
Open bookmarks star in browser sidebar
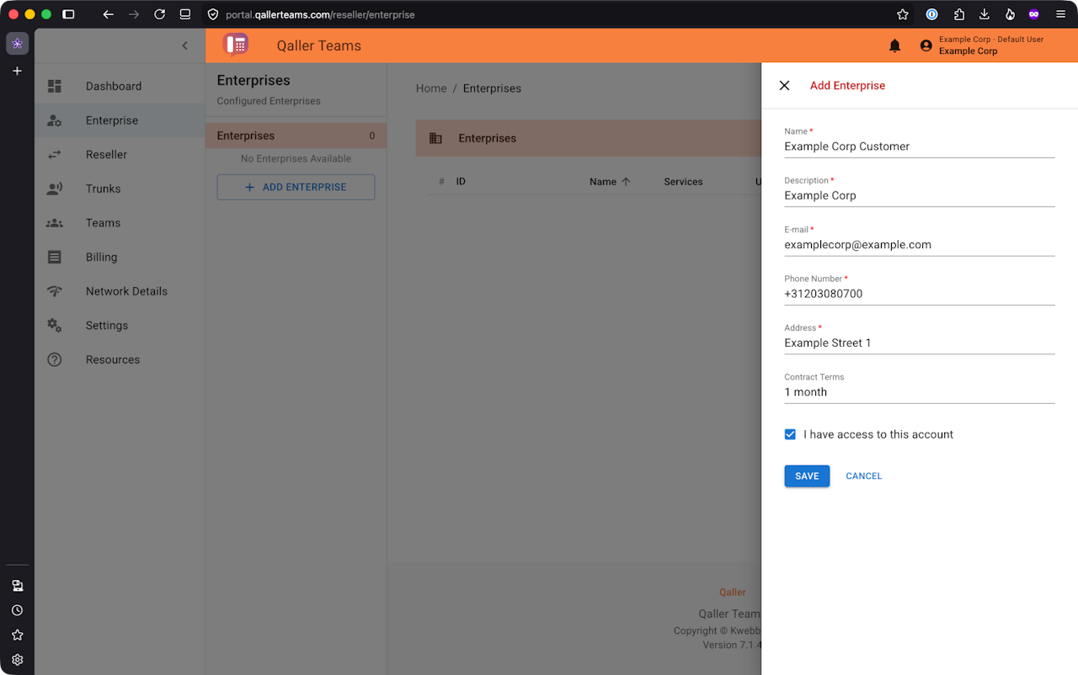tap(17, 635)
